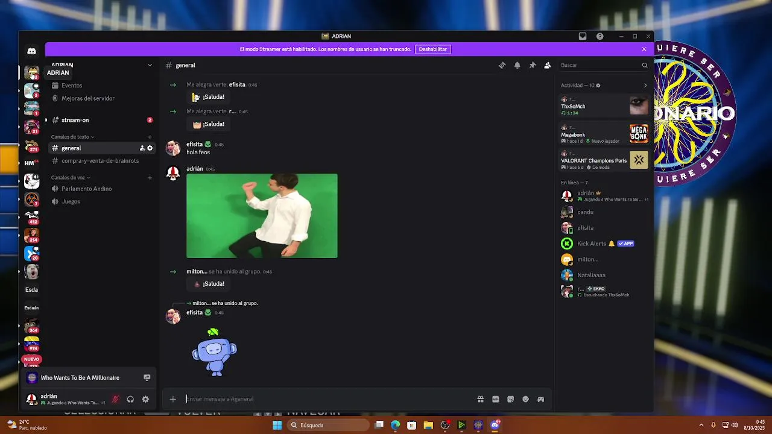Expand the Actividad panel chevron
This screenshot has height=434, width=772.
point(645,86)
